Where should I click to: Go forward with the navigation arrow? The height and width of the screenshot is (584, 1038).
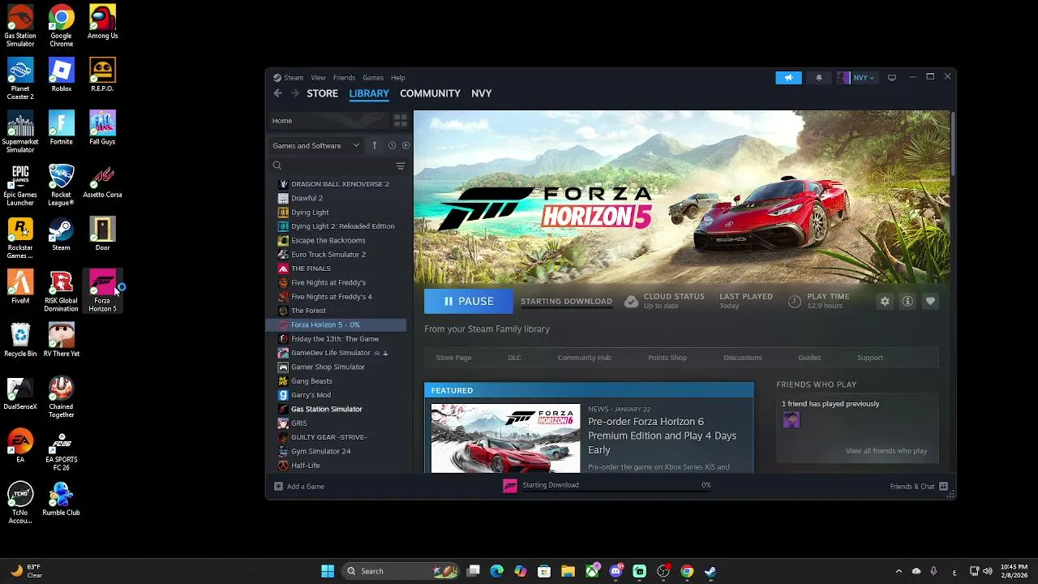point(294,93)
